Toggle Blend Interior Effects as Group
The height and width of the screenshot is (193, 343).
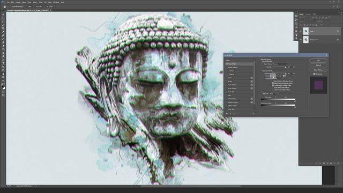(273, 81)
